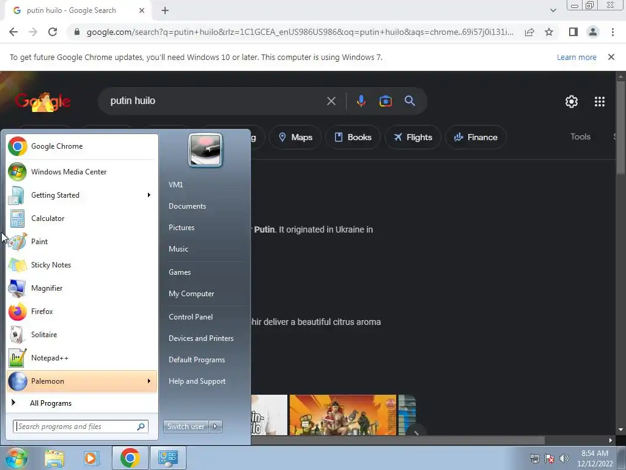The width and height of the screenshot is (626, 470).
Task: Open Chrome side panel
Action: (x=573, y=32)
